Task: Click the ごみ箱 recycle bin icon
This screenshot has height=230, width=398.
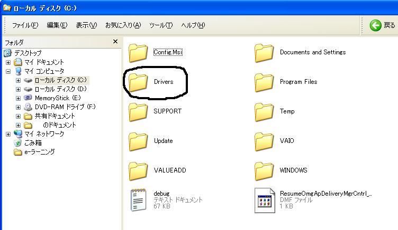Action: (18, 143)
